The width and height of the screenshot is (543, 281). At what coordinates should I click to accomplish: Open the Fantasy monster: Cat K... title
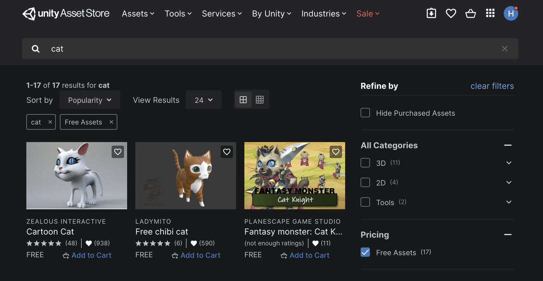pos(293,232)
